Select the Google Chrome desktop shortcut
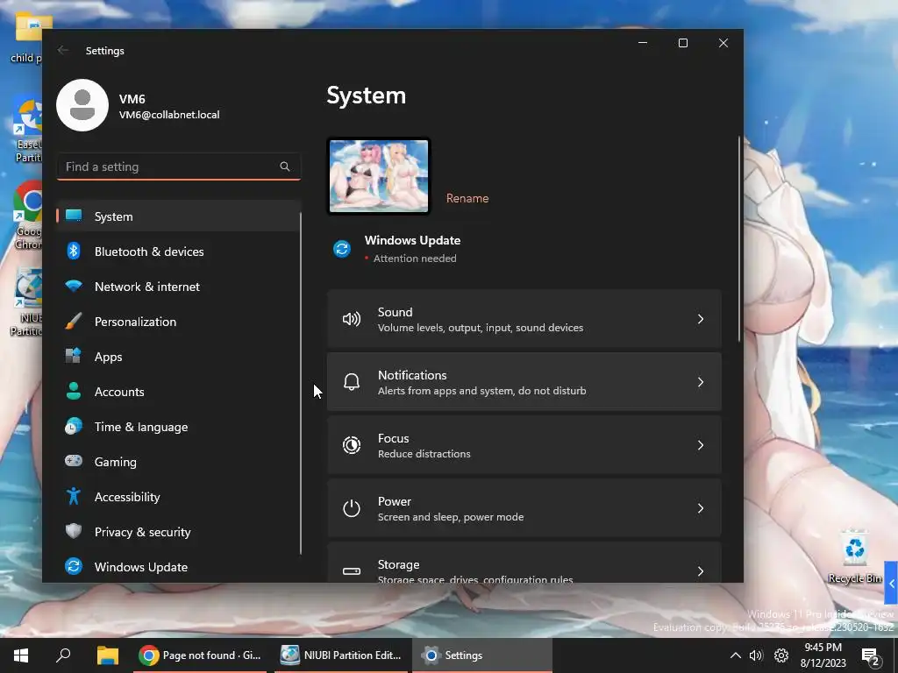The width and height of the screenshot is (898, 673). point(27,216)
